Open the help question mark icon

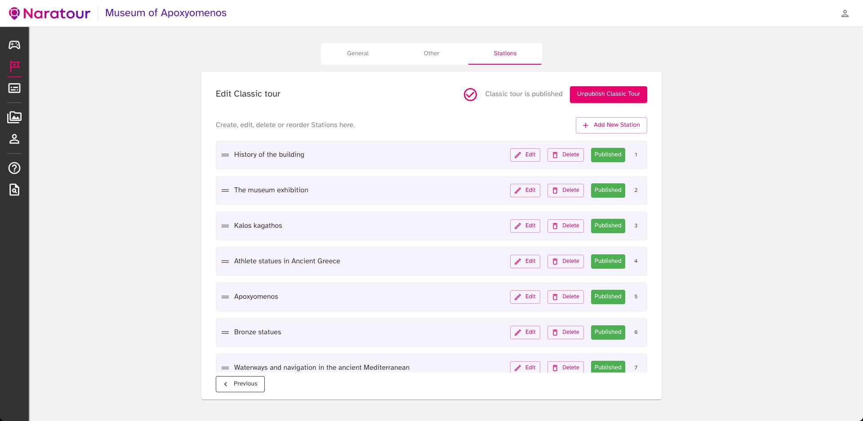click(x=14, y=168)
